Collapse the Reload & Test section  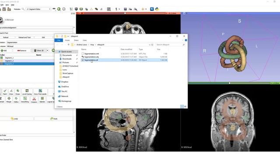click(x=36, y=33)
